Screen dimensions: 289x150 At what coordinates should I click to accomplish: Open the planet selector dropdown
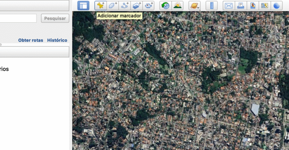tap(195, 6)
